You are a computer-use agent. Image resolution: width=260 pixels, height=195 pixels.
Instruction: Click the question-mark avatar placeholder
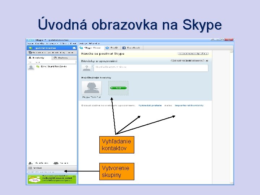click(87, 68)
